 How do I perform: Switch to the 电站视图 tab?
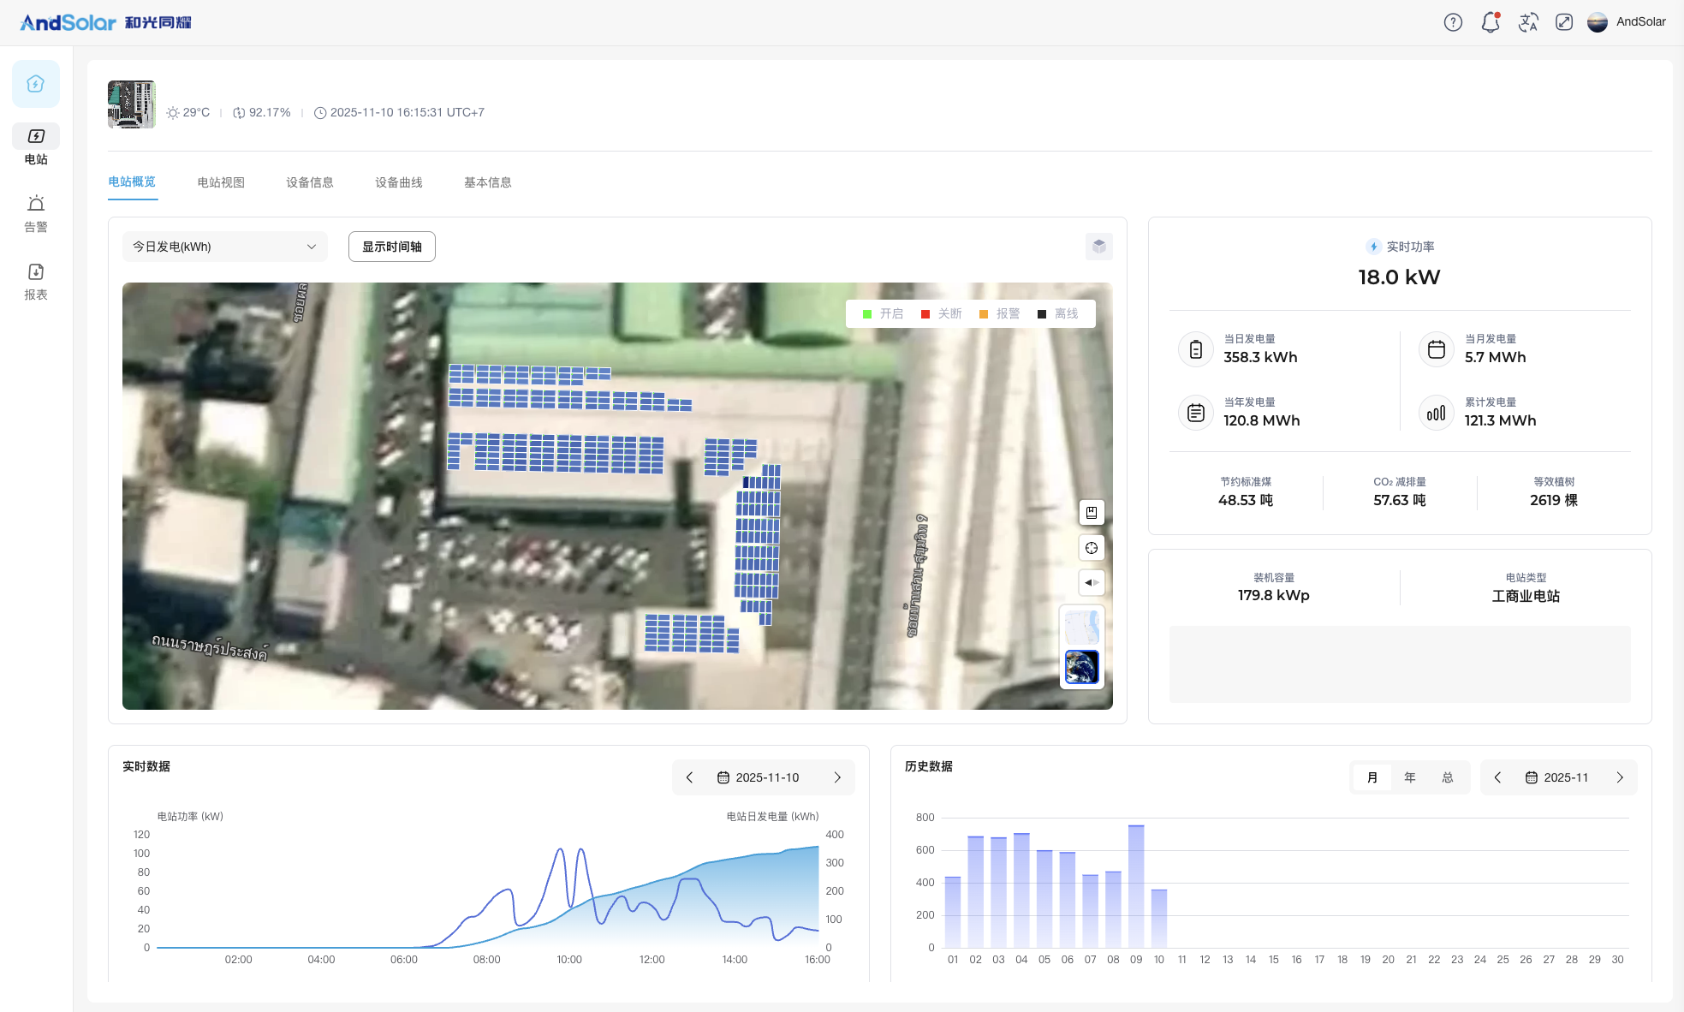point(221,182)
